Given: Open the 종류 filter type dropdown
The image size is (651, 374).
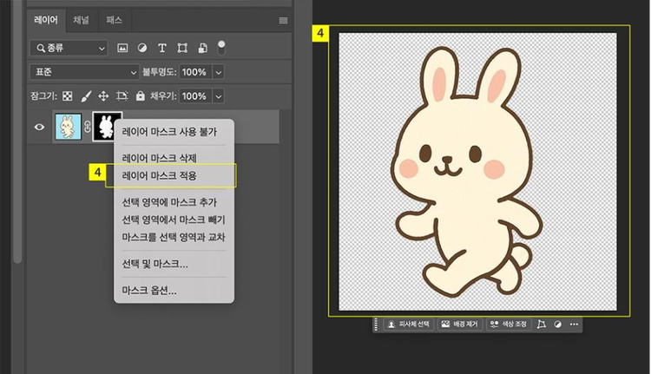Looking at the screenshot, I should 69,48.
